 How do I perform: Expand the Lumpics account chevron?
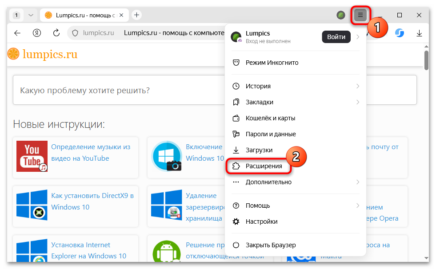358,37
